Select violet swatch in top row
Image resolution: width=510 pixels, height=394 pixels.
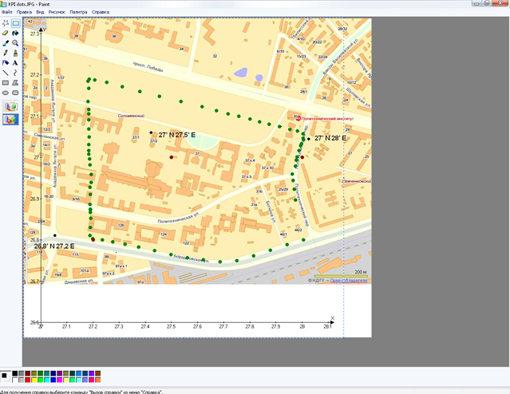click(92, 373)
